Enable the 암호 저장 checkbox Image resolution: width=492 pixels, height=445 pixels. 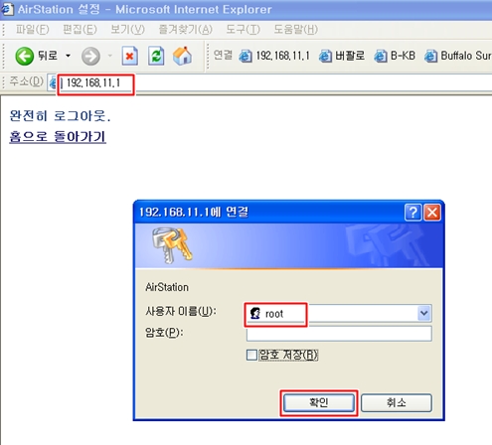pyautogui.click(x=251, y=355)
